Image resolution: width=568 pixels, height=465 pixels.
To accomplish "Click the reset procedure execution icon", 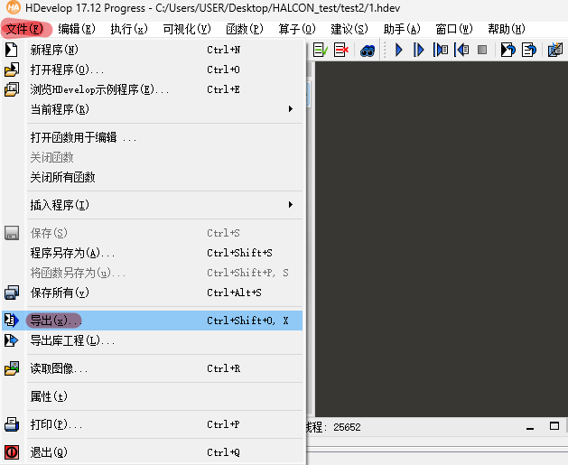I will (529, 50).
